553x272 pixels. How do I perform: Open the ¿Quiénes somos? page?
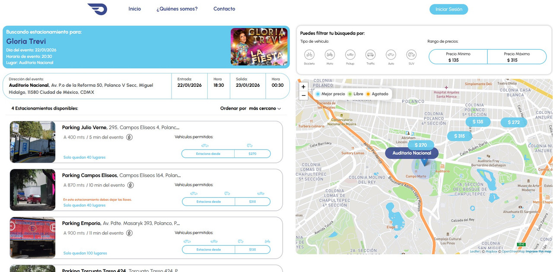point(177,9)
